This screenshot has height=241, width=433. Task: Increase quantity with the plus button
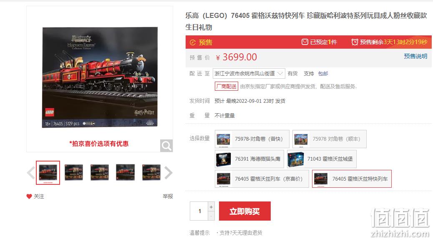click(x=211, y=207)
